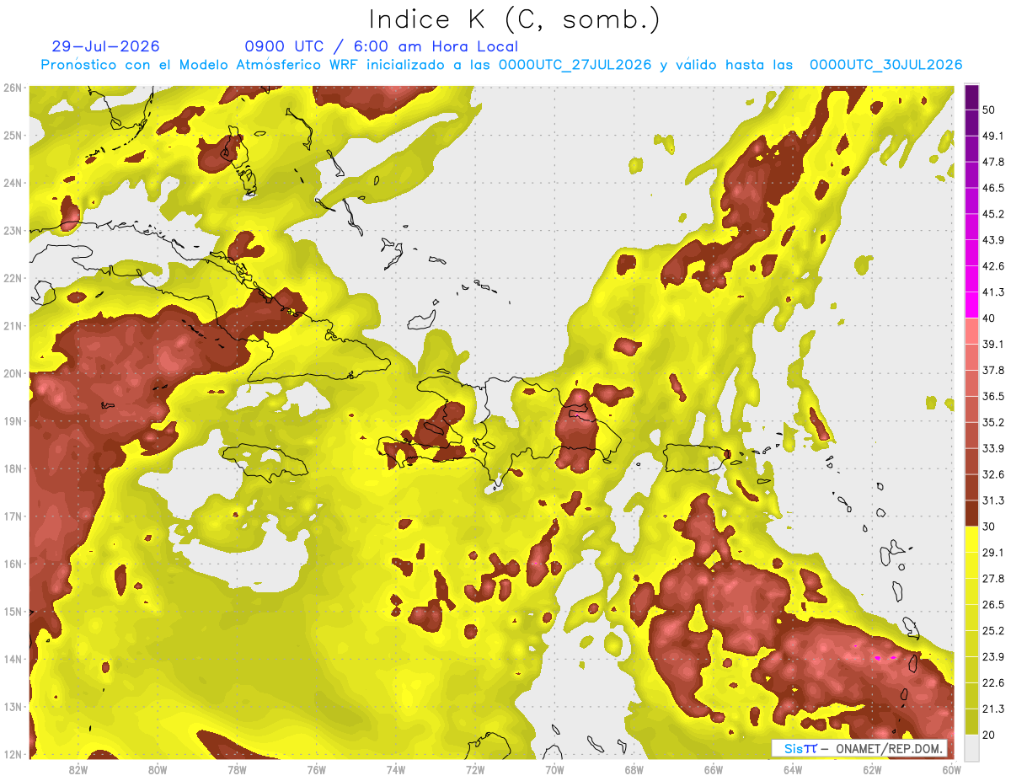This screenshot has height=781, width=1011.
Task: Click the colorbar label '20'
Action: (990, 735)
